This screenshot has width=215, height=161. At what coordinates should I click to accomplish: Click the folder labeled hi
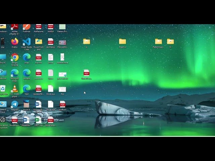[170, 42]
